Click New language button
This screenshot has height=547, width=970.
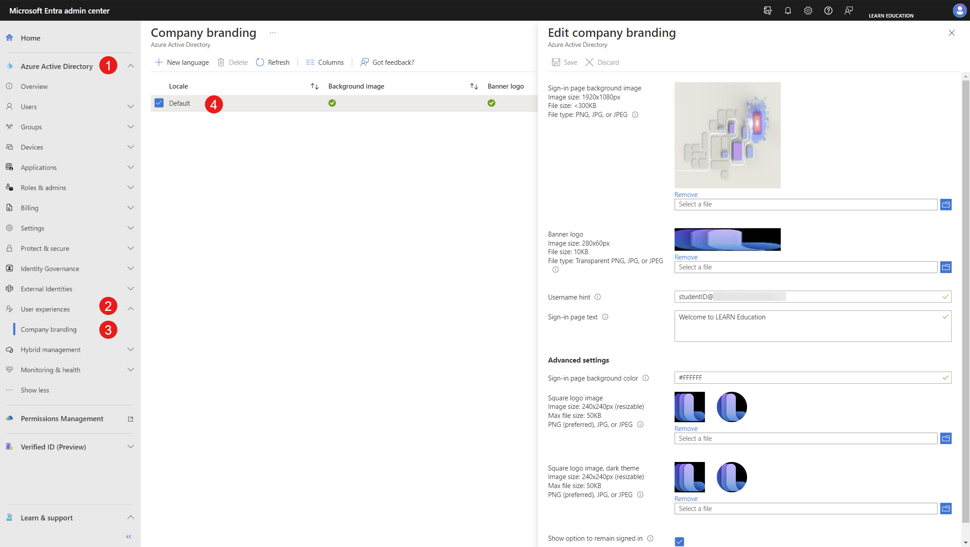coord(182,62)
